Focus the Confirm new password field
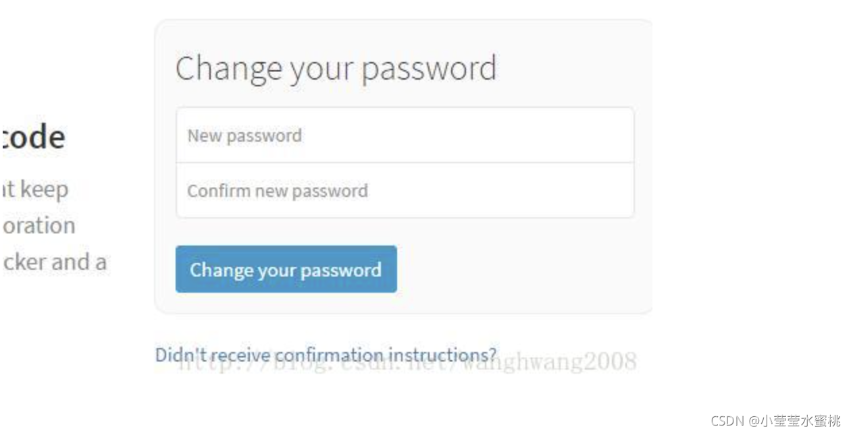 pos(405,191)
